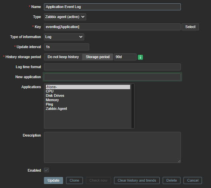The height and width of the screenshot is (188, 211).
Task: Select 'Do not keep history' option
Action: 63,57
